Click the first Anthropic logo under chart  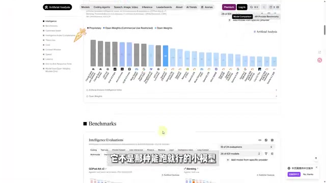93,69
